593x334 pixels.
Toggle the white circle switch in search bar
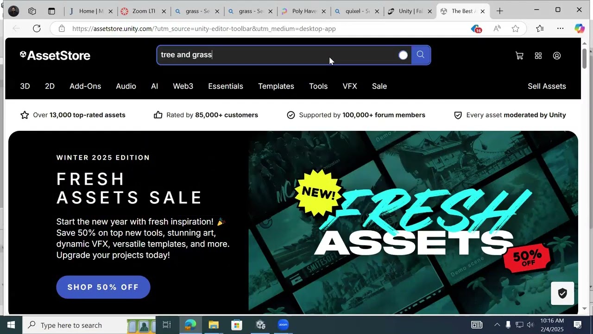pos(403,55)
